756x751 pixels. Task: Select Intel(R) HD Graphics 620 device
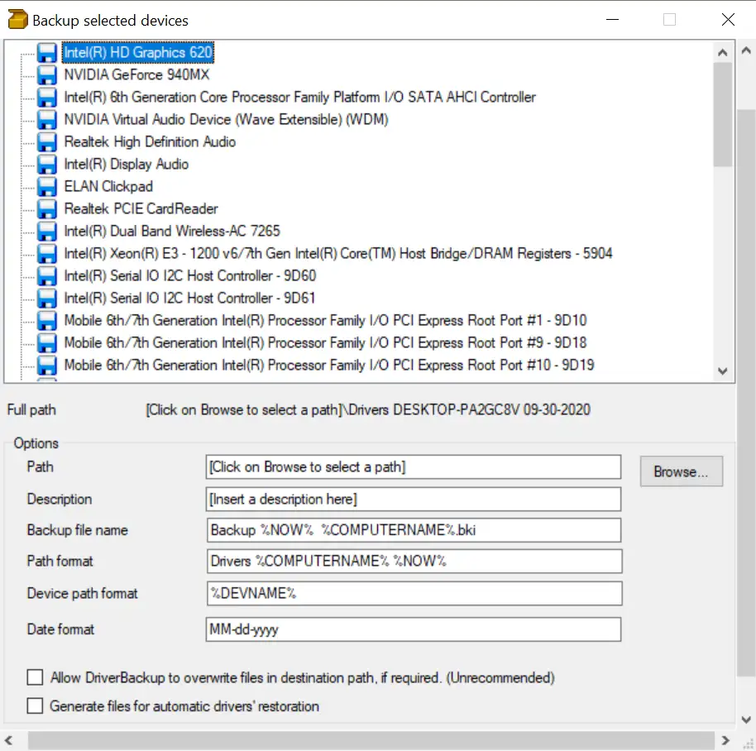click(138, 53)
